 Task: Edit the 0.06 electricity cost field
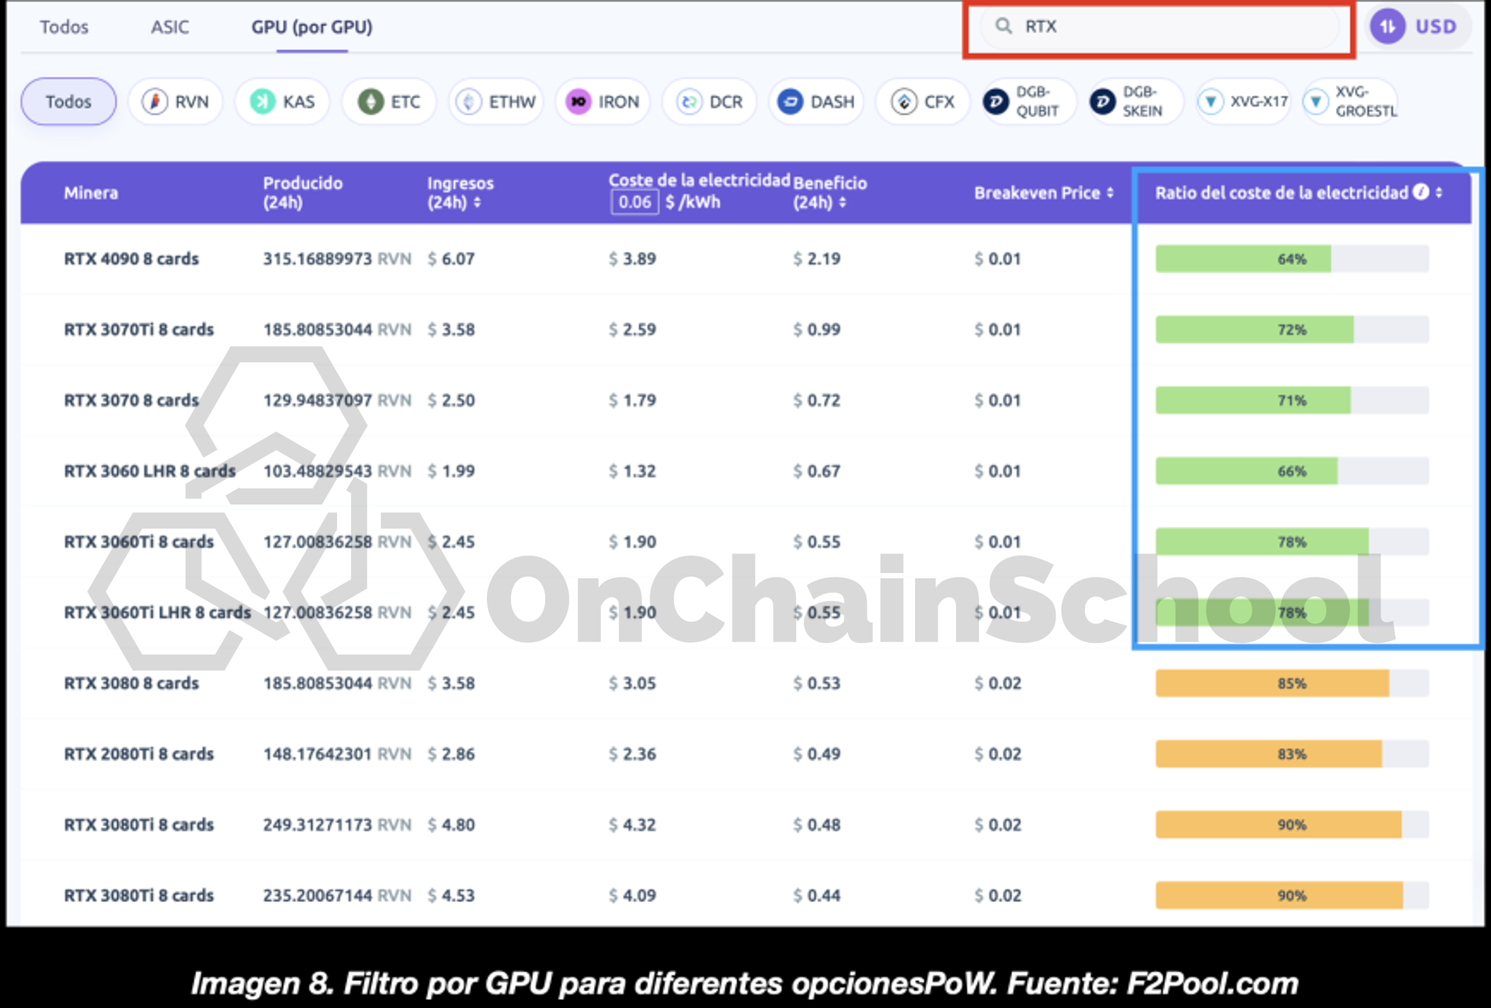coord(635,202)
